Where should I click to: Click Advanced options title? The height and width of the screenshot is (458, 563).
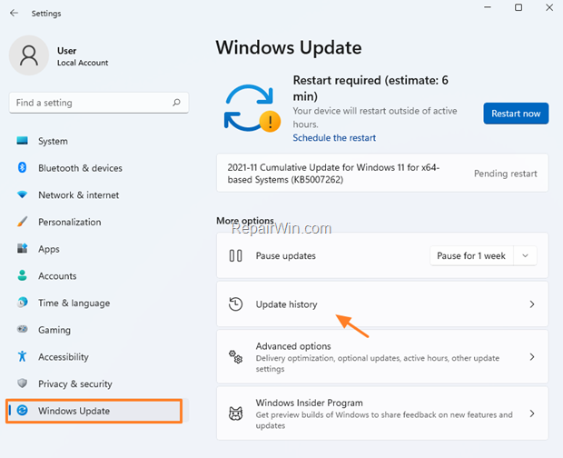pos(293,346)
